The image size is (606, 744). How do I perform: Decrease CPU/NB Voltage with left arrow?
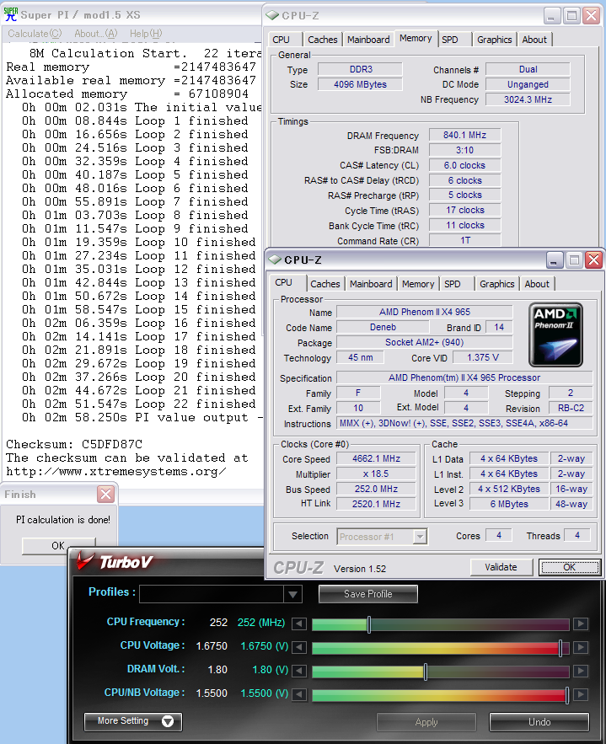pos(299,694)
